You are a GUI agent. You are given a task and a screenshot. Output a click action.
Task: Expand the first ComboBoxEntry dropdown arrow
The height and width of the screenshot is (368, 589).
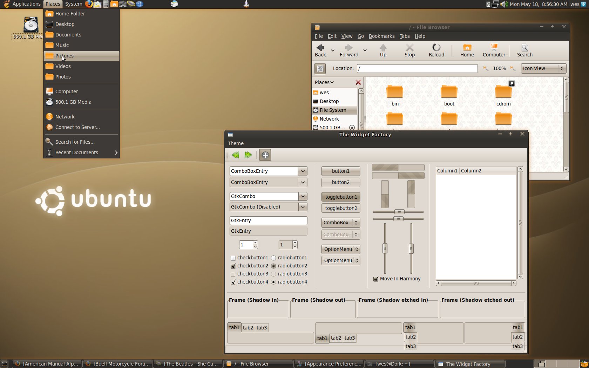click(303, 171)
